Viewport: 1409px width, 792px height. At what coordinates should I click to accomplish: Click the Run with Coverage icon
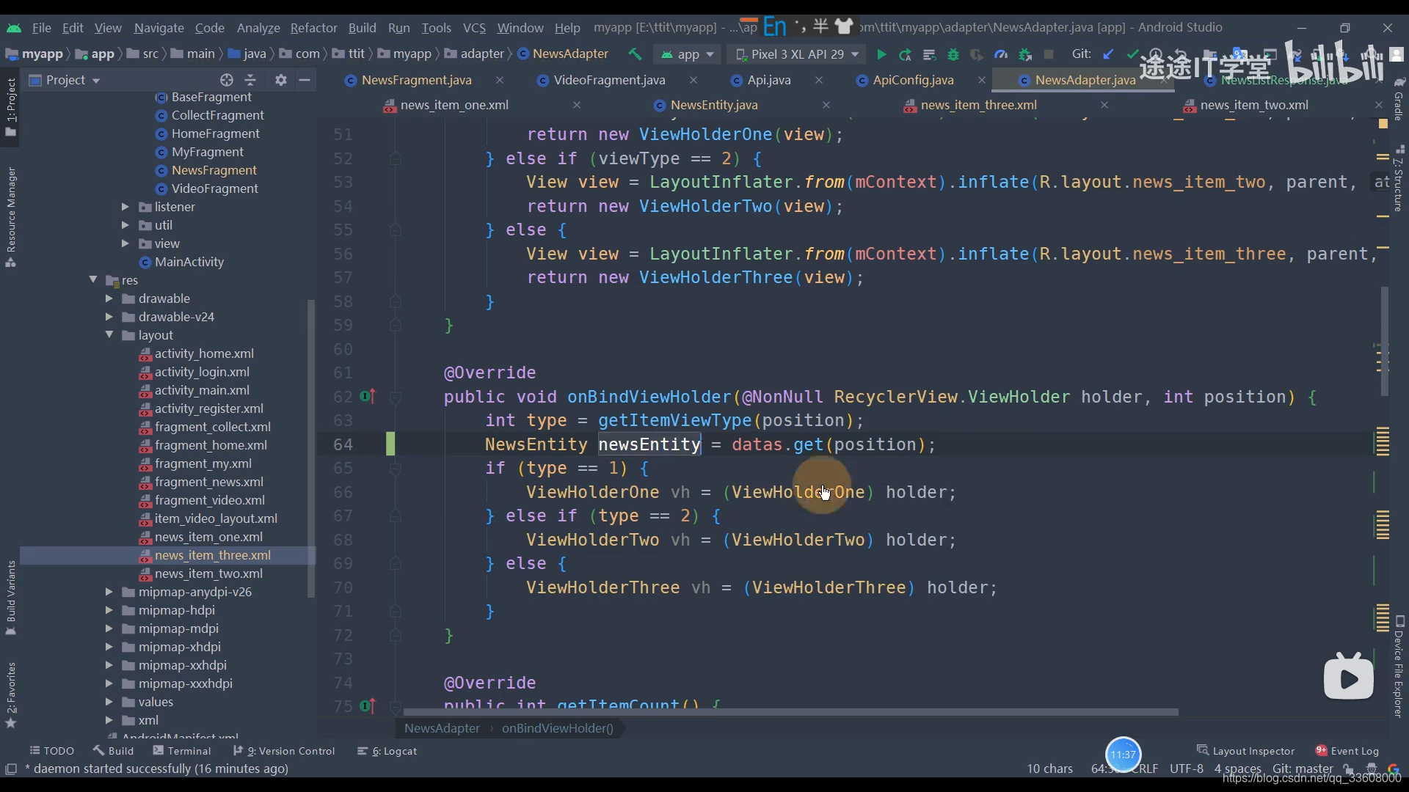(977, 54)
